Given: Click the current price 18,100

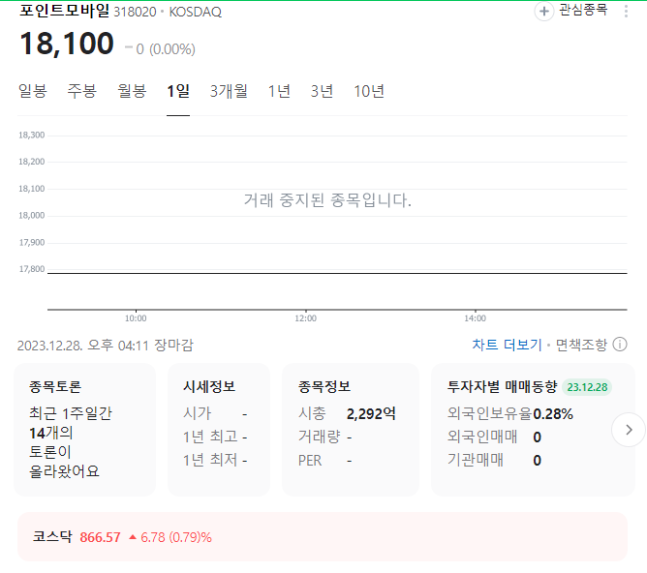Looking at the screenshot, I should [67, 44].
